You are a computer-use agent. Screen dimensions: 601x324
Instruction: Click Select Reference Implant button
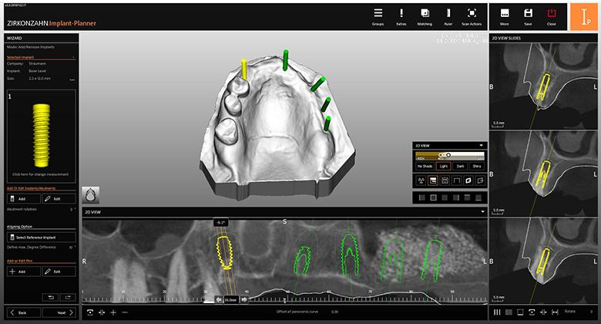tap(40, 237)
